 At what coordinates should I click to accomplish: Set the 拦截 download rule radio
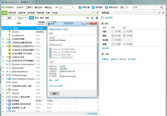113,31
